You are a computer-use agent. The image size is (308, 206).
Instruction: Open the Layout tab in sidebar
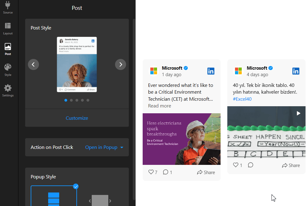click(x=8, y=29)
